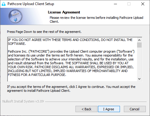The width and height of the screenshot is (150, 116).
Task: Click the 'Pathcore Upload Client Setup' title text
Action: click(x=31, y=4)
